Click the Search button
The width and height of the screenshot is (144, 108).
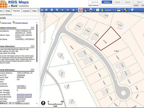tap(136, 5)
